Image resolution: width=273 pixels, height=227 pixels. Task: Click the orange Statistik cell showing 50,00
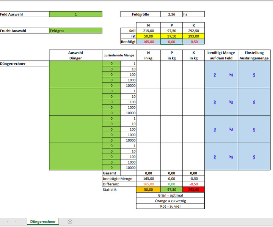(x=148, y=190)
